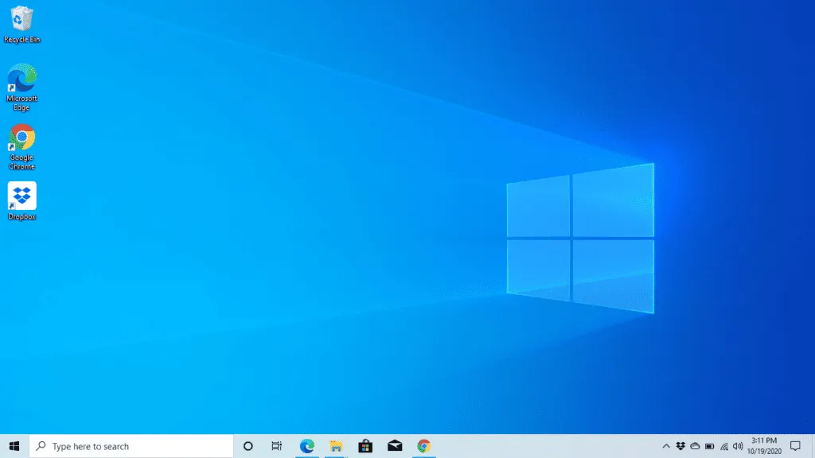The width and height of the screenshot is (815, 458).
Task: Open the Microsoft Store app
Action: coord(365,446)
